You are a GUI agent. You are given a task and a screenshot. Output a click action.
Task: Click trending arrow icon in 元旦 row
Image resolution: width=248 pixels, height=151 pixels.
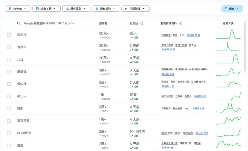[131, 62]
